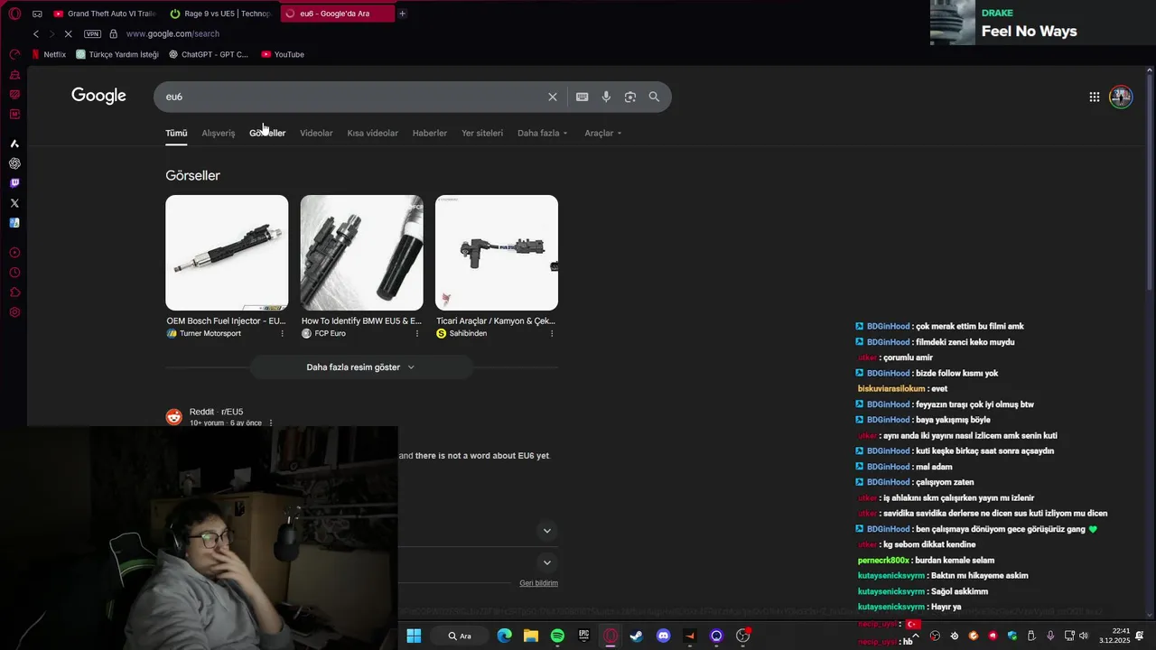Open the OEM Bosch Fuel Injector thumbnail
The width and height of the screenshot is (1156, 650).
coord(227,253)
